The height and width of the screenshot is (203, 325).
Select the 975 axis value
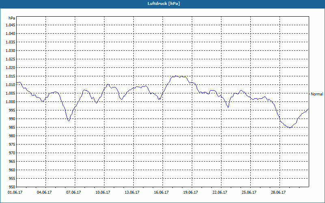[x=12, y=145]
